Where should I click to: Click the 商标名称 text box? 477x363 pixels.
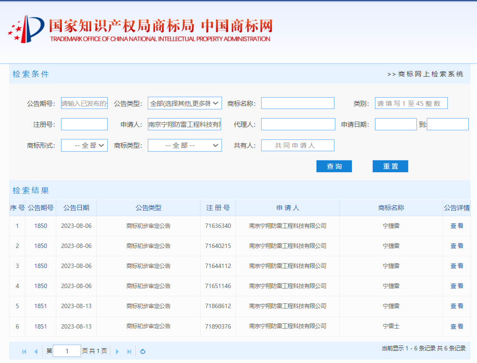(297, 103)
